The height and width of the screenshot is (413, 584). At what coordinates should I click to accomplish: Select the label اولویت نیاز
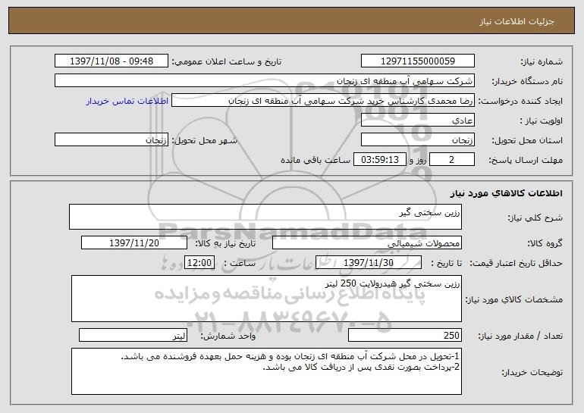click(x=542, y=121)
